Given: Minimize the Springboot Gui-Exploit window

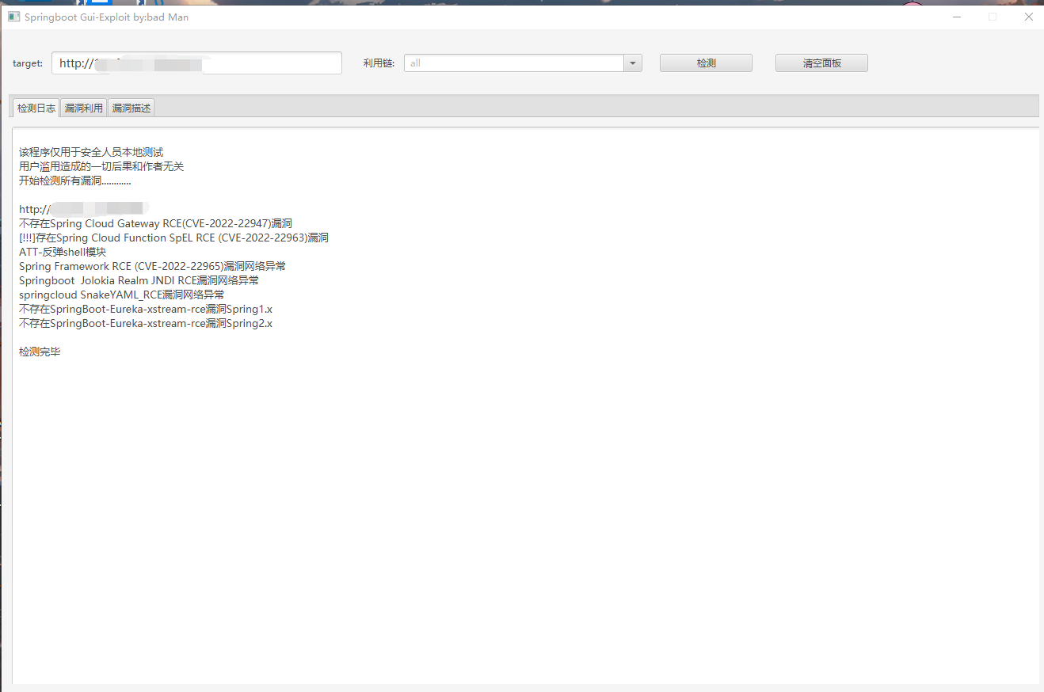Looking at the screenshot, I should (957, 17).
